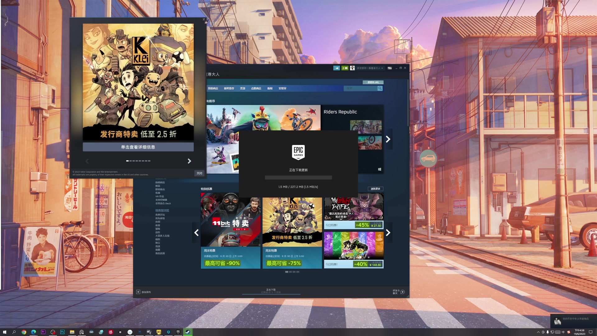Open Steam announcements megaphone icon

point(336,68)
